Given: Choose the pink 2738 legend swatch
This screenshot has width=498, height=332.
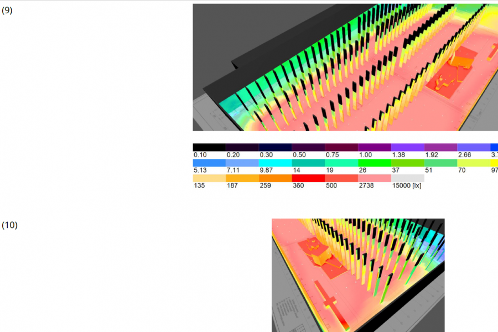Looking at the screenshot, I should 375,178.
